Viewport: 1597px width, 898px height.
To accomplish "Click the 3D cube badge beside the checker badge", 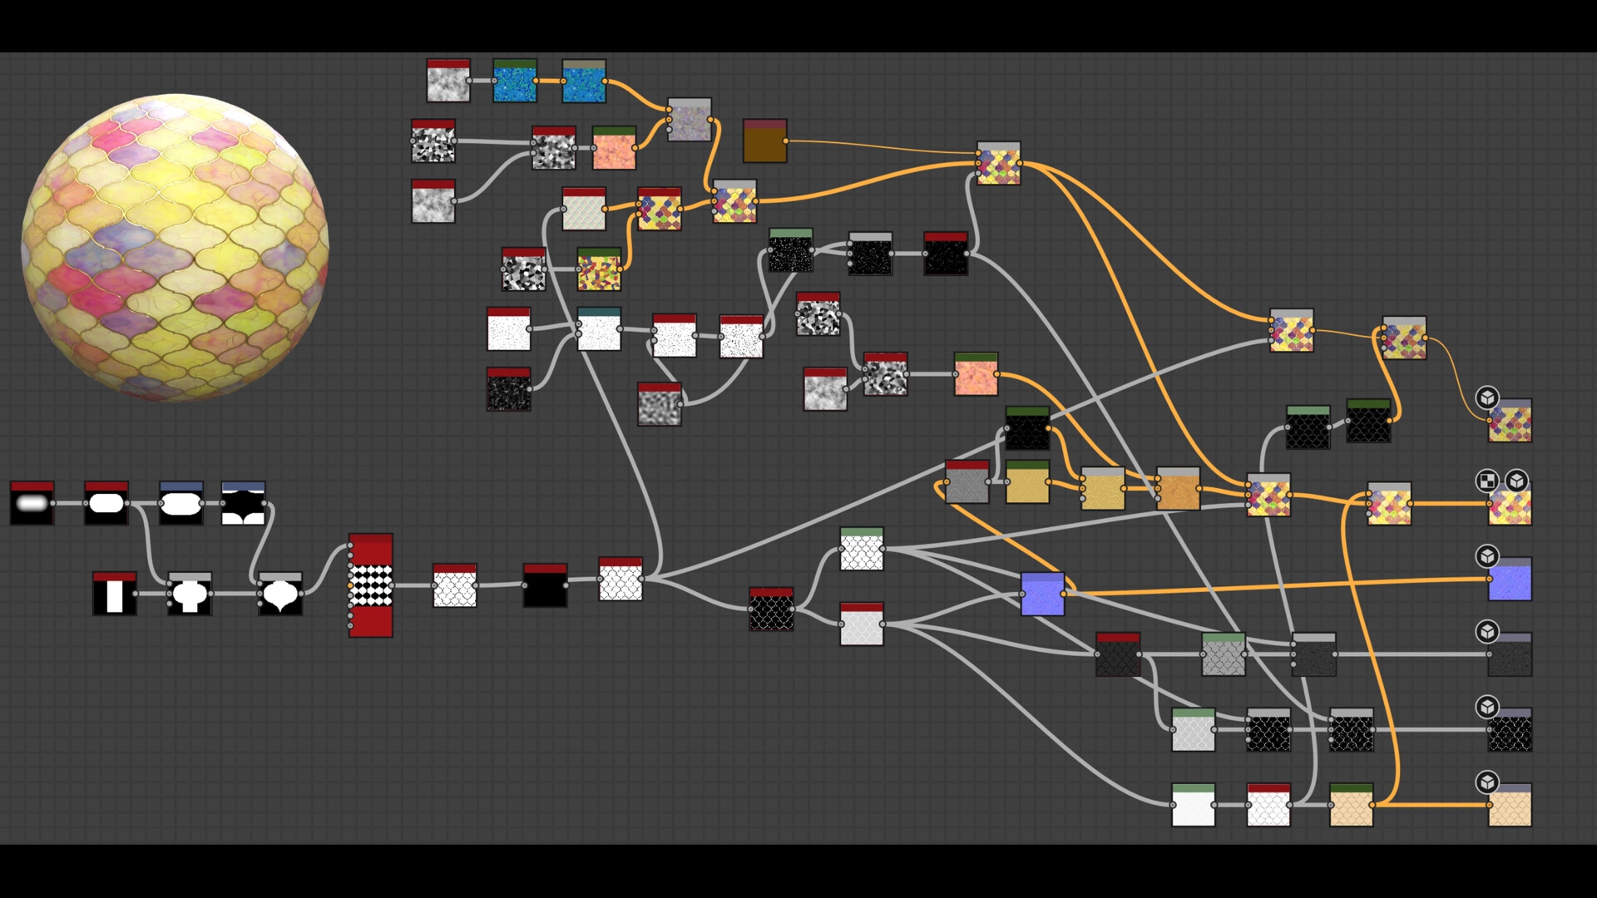I will pos(1516,481).
